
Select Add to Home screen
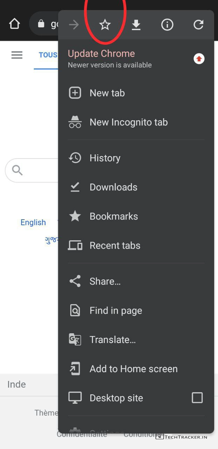(x=133, y=369)
